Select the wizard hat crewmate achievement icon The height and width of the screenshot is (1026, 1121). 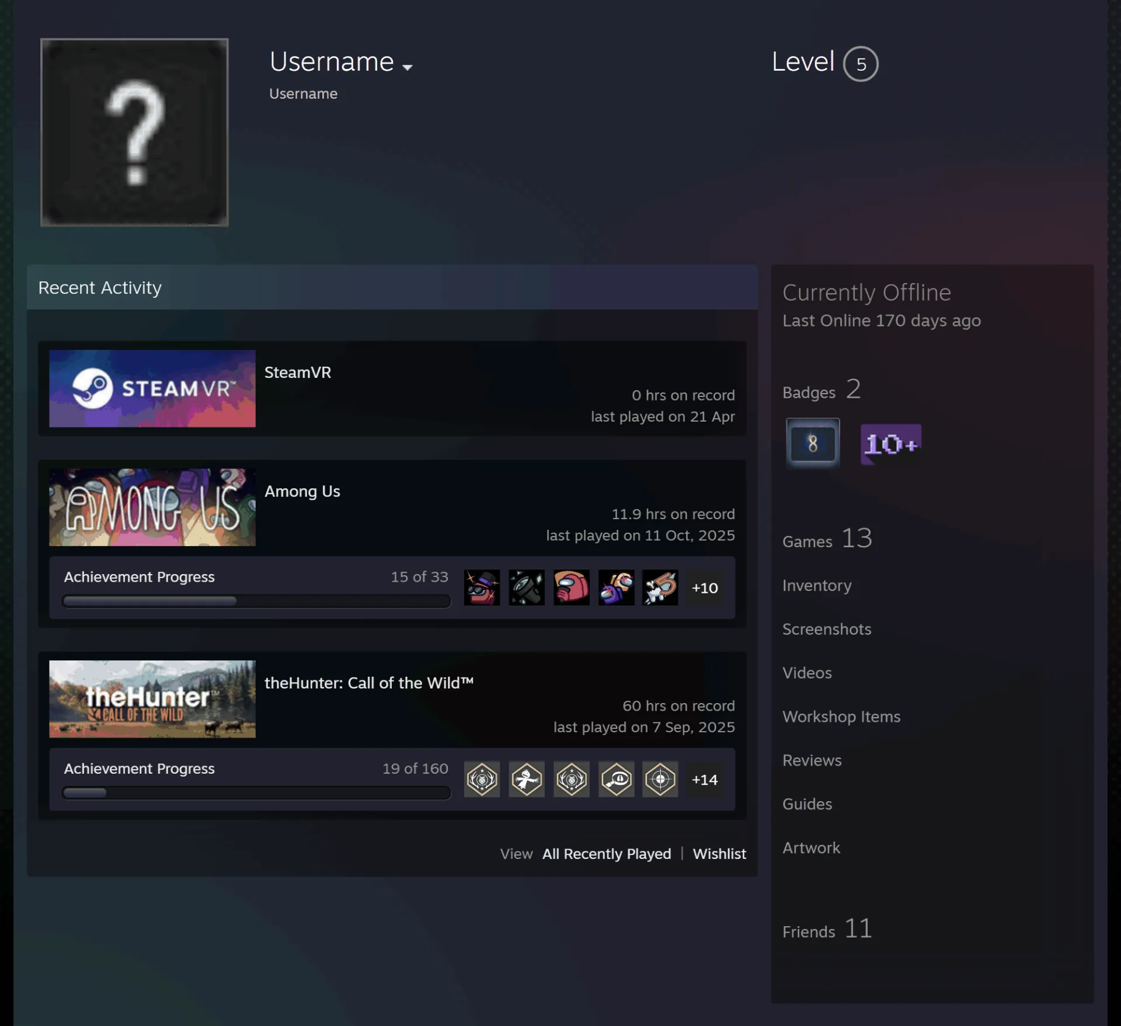click(482, 587)
